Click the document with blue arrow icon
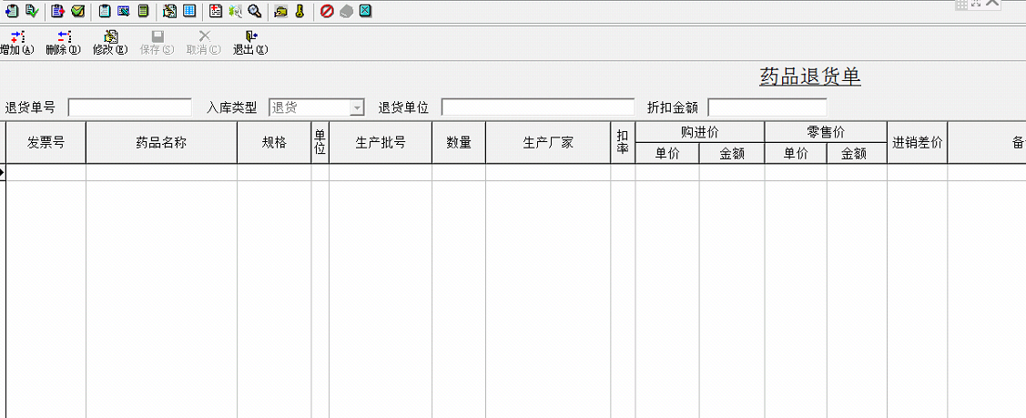 (12, 11)
